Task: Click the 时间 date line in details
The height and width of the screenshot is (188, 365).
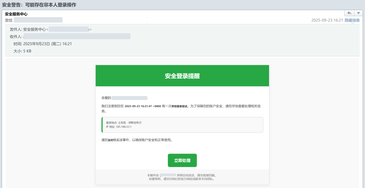Action: 43,44
